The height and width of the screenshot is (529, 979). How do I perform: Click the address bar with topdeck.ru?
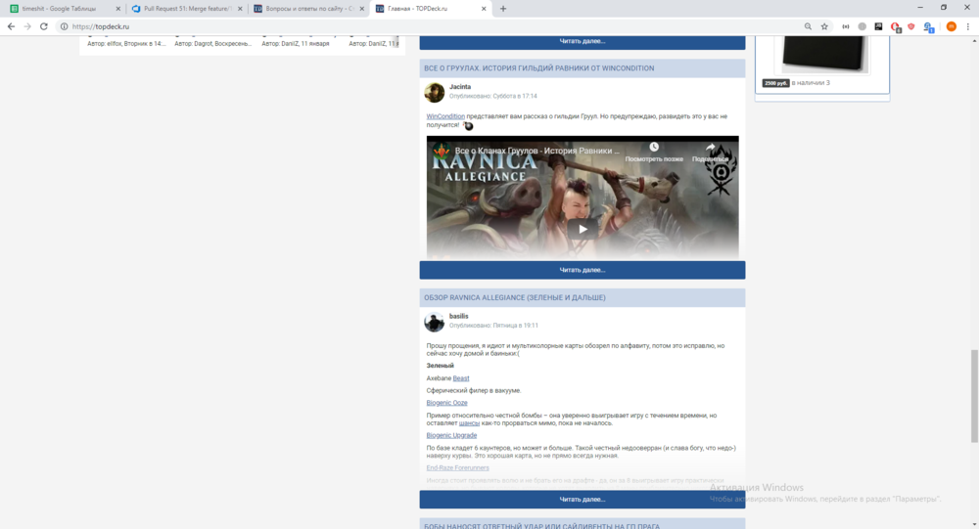pos(431,26)
